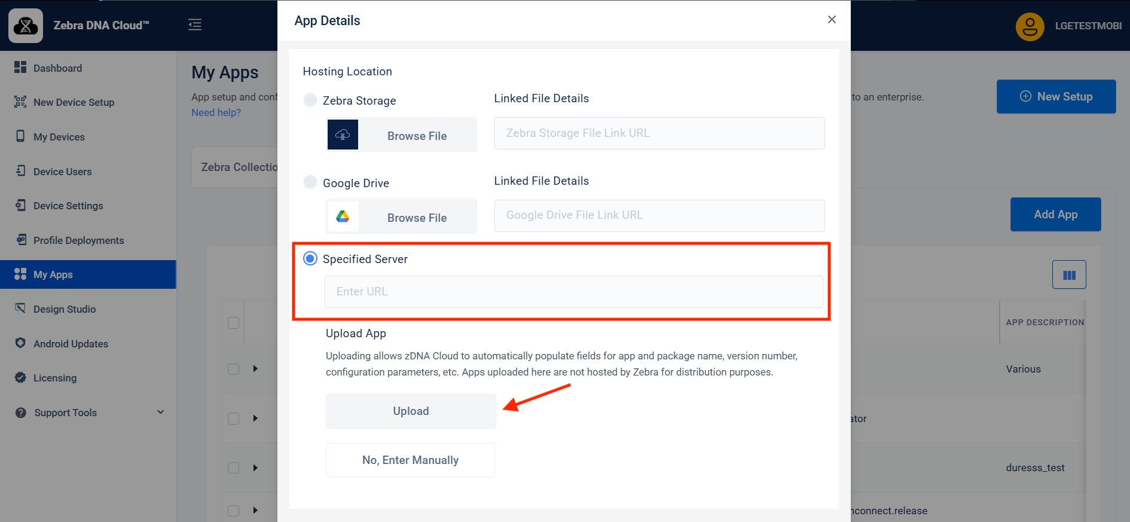Click the user profile avatar icon

1030,26
